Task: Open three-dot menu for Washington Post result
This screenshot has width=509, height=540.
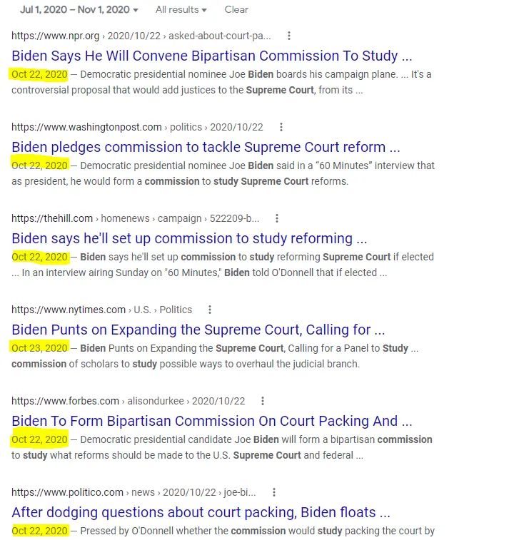Action: click(281, 127)
